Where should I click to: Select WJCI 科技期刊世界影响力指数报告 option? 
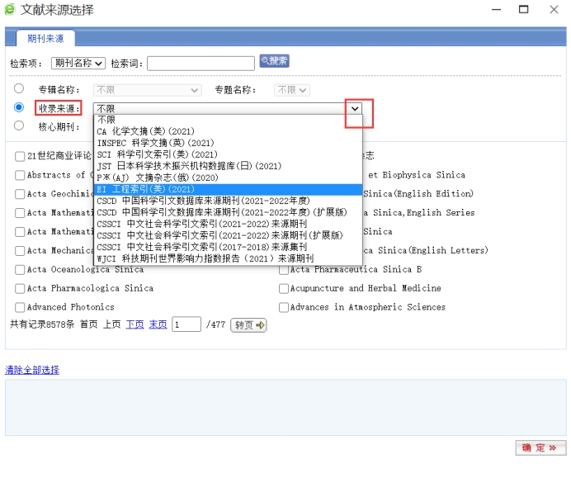pos(205,258)
